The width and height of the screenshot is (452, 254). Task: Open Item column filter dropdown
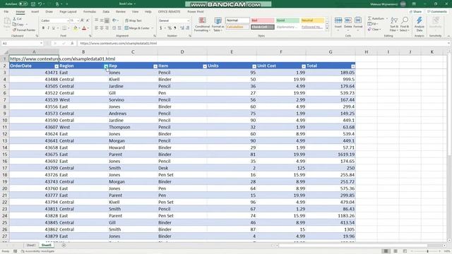[x=205, y=66]
